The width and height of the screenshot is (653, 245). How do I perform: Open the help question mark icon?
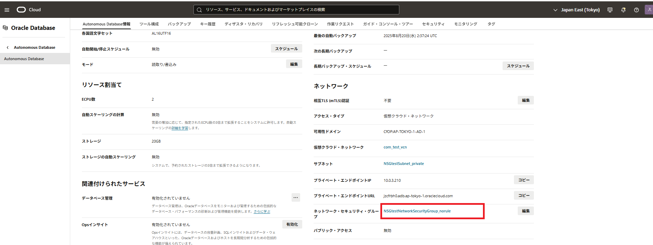636,10
